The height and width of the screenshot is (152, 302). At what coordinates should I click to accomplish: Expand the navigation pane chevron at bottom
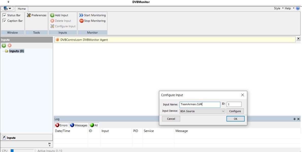pos(49,144)
